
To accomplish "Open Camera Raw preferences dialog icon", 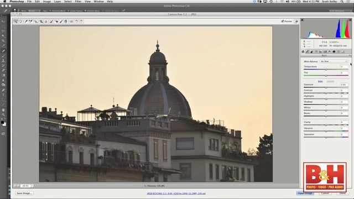I will click(71, 22).
